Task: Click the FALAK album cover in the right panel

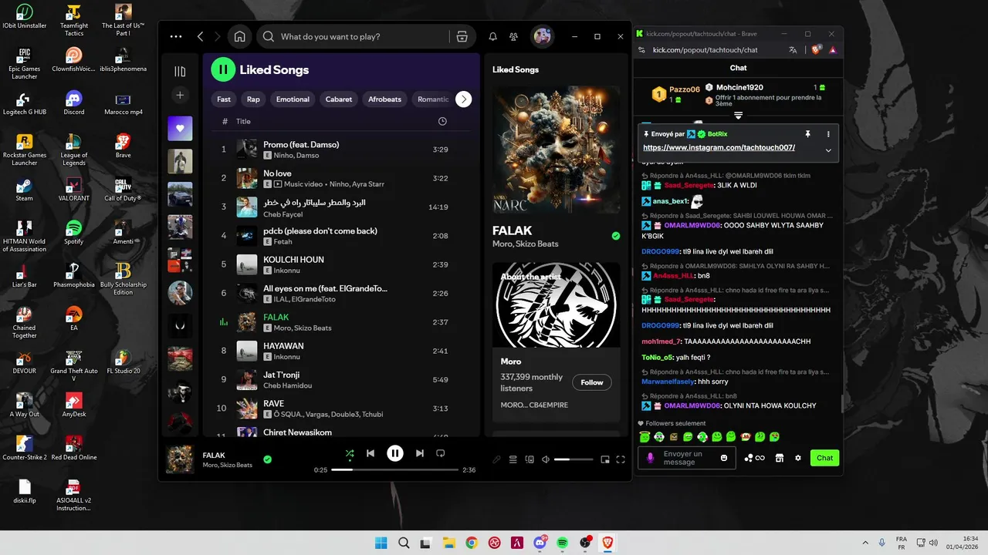Action: (556, 150)
